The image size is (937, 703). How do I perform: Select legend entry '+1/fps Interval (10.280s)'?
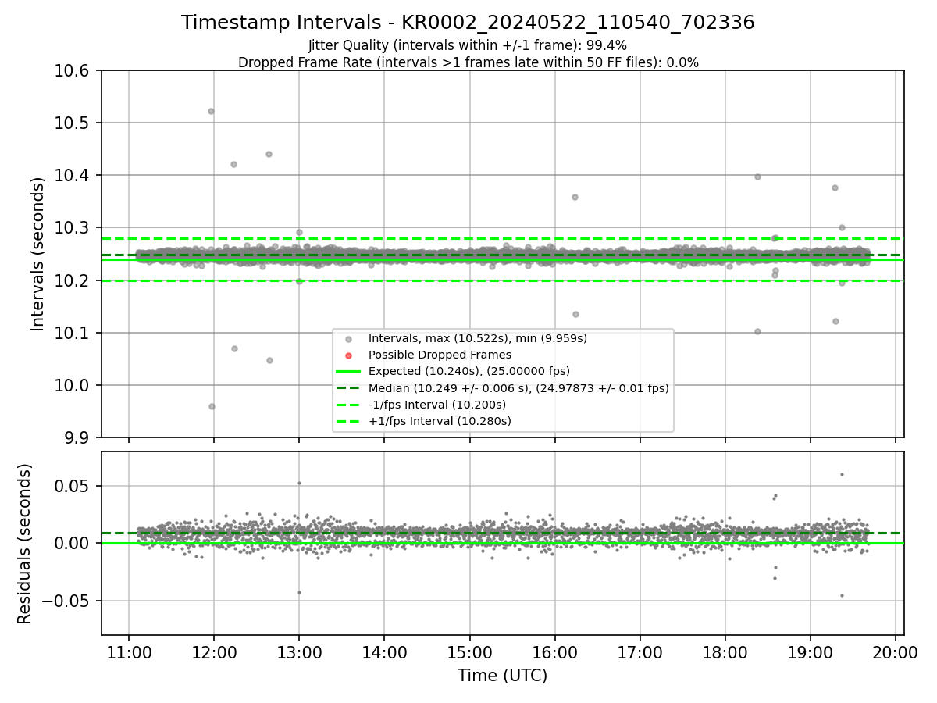(x=440, y=421)
